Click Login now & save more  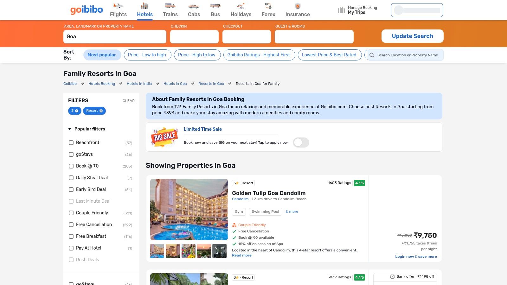(416, 256)
